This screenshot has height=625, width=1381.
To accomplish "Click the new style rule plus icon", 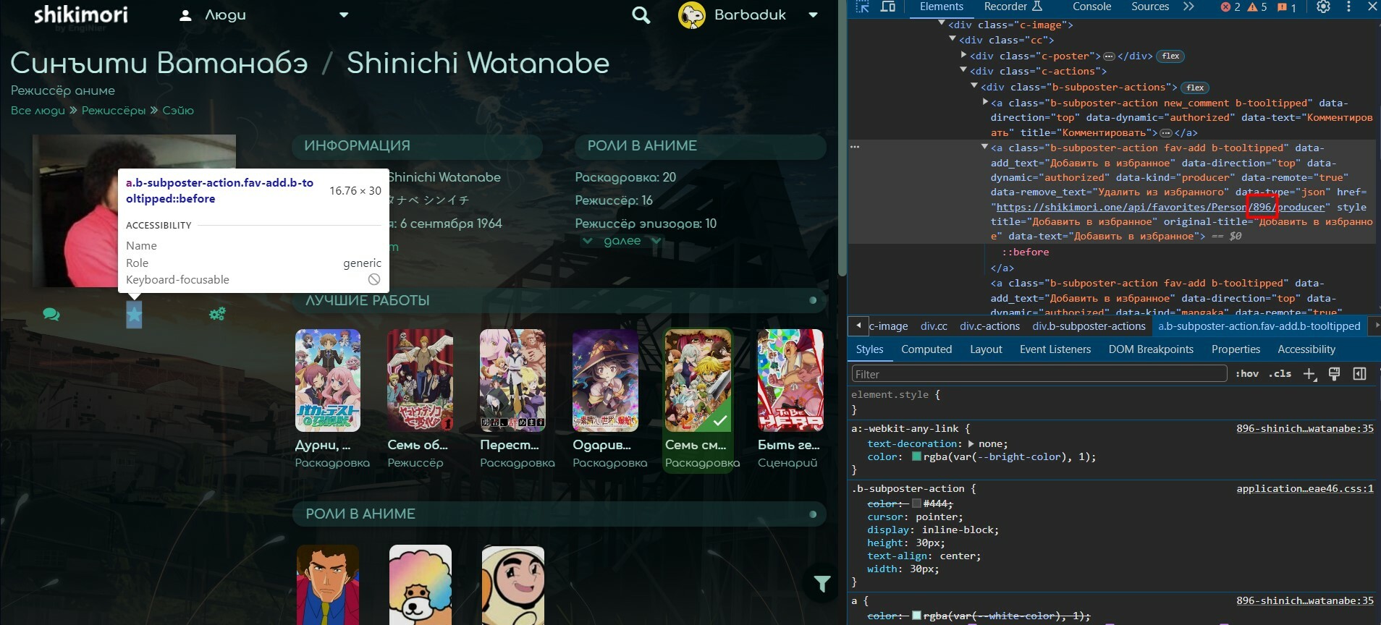I will coord(1309,374).
